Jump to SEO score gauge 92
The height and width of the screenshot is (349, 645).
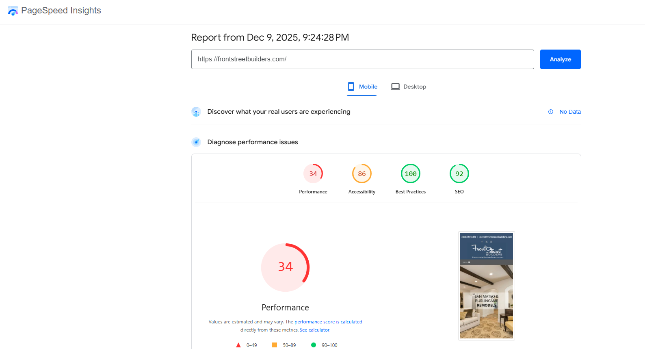[459, 173]
